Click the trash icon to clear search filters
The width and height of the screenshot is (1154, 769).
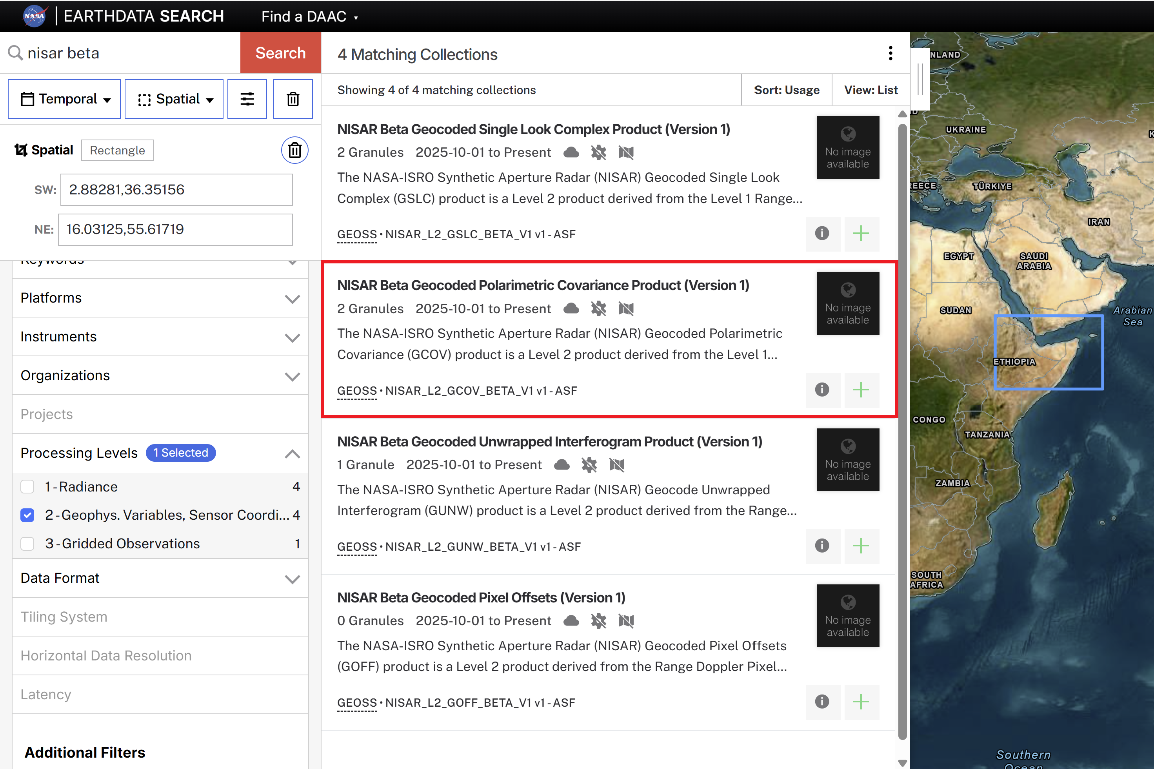click(293, 99)
